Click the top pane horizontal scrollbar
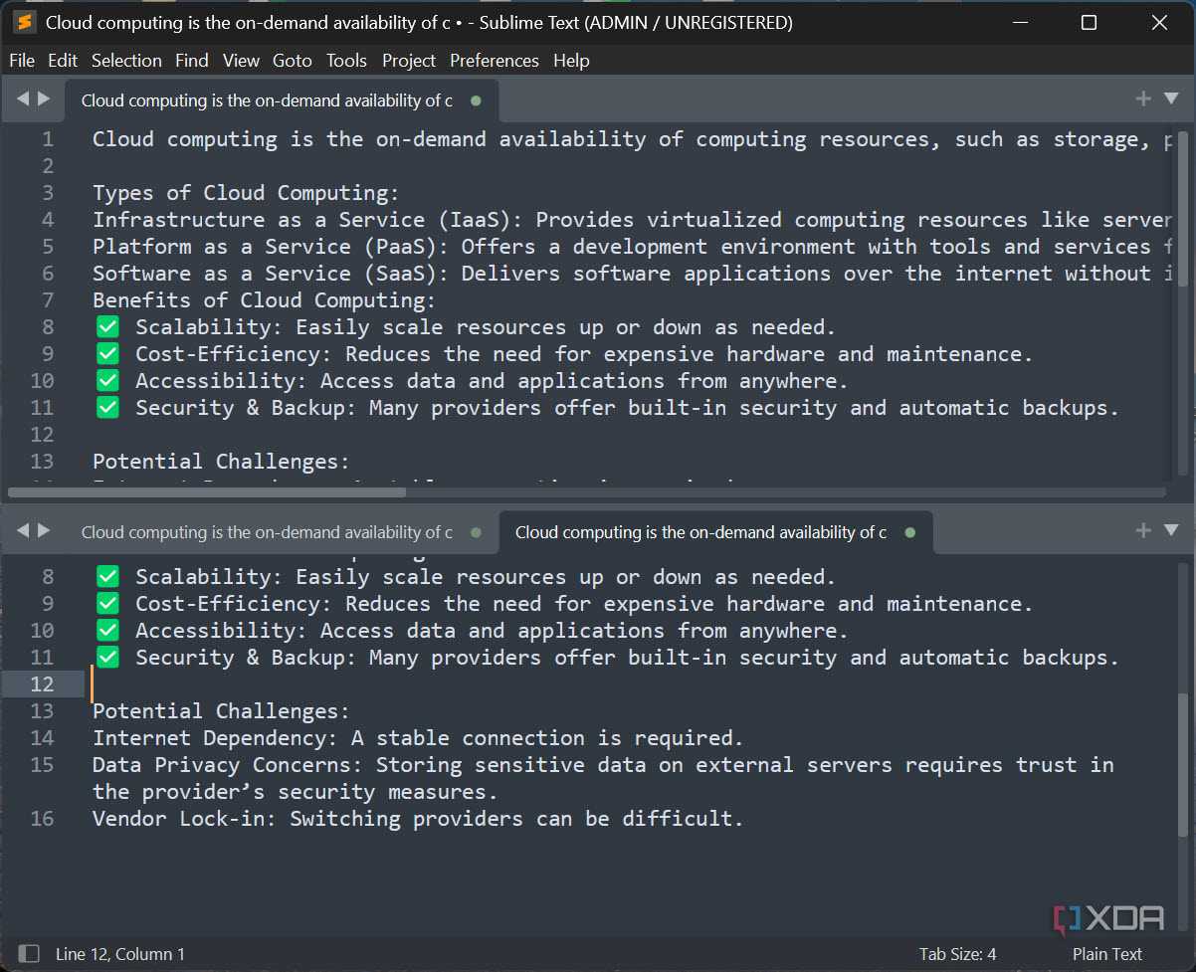 click(x=207, y=491)
